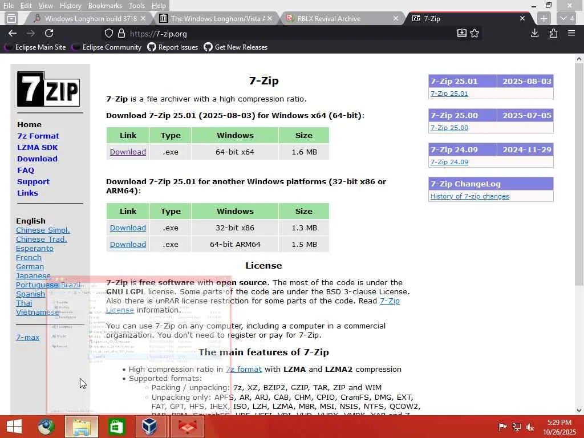The width and height of the screenshot is (584, 438).
Task: Launch the Store app from taskbar
Action: pyautogui.click(x=116, y=427)
